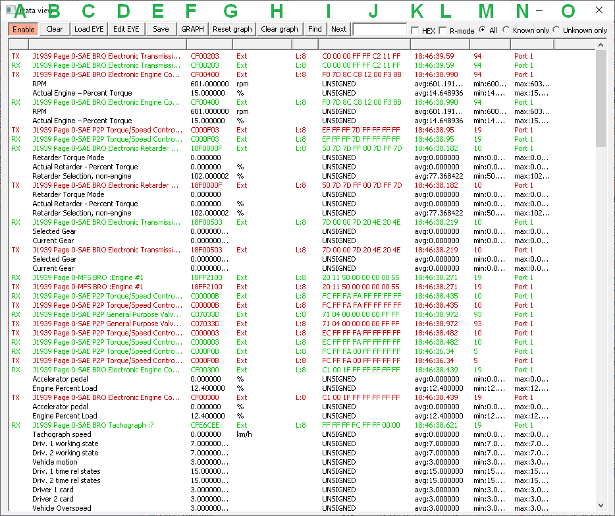Focus the search text field
Viewport: 615px width, 516px height.
[380, 30]
